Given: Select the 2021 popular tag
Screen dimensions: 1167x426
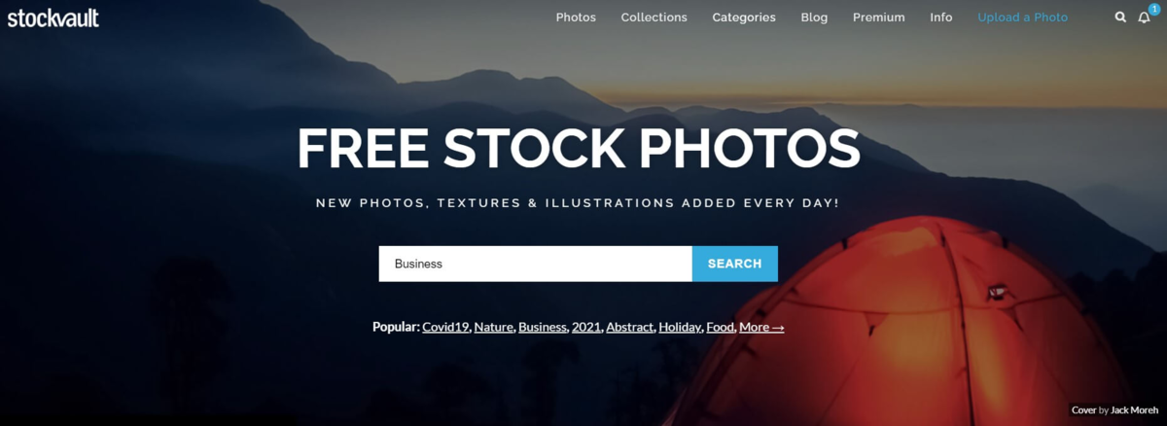Looking at the screenshot, I should (x=587, y=328).
